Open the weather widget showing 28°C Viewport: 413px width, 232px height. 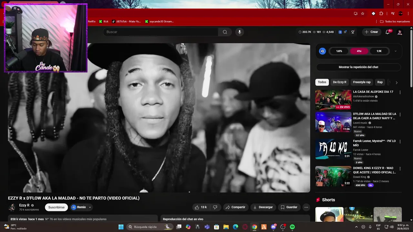15,227
